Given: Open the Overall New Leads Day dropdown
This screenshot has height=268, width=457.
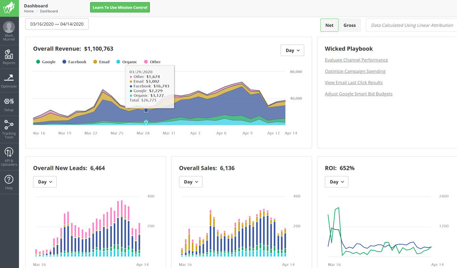Looking at the screenshot, I should tap(45, 182).
